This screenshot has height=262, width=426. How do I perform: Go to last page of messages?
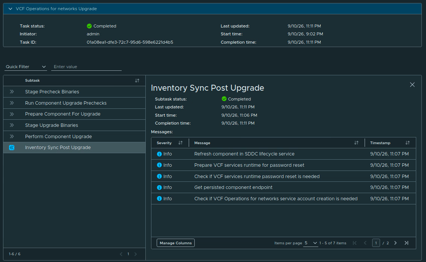click(x=406, y=243)
